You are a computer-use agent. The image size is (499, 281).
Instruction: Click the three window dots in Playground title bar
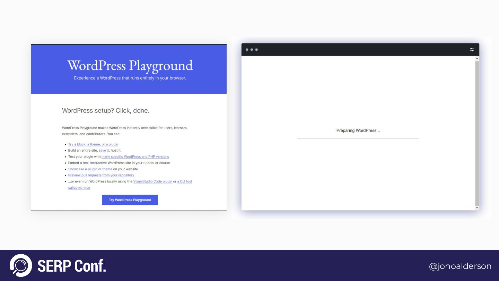(x=252, y=50)
